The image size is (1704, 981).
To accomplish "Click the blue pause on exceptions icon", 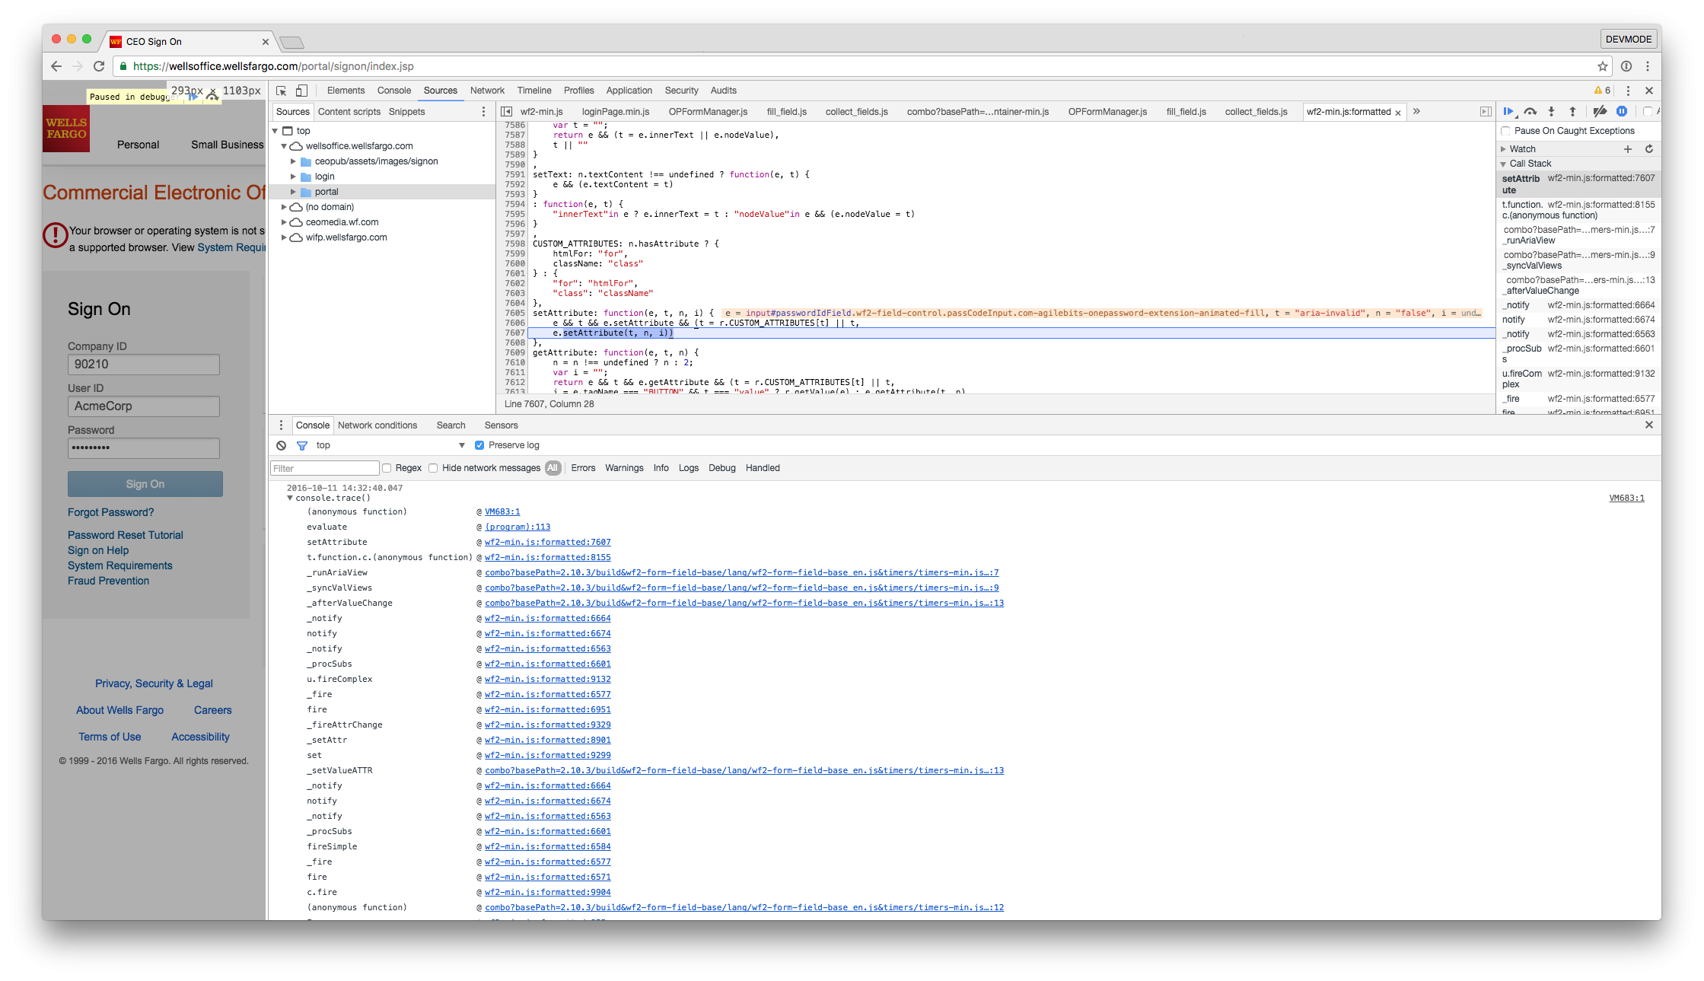I will coord(1622,112).
